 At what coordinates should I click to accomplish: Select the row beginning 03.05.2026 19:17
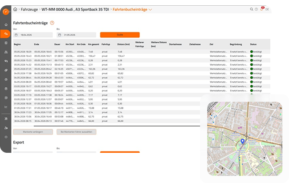141,86
